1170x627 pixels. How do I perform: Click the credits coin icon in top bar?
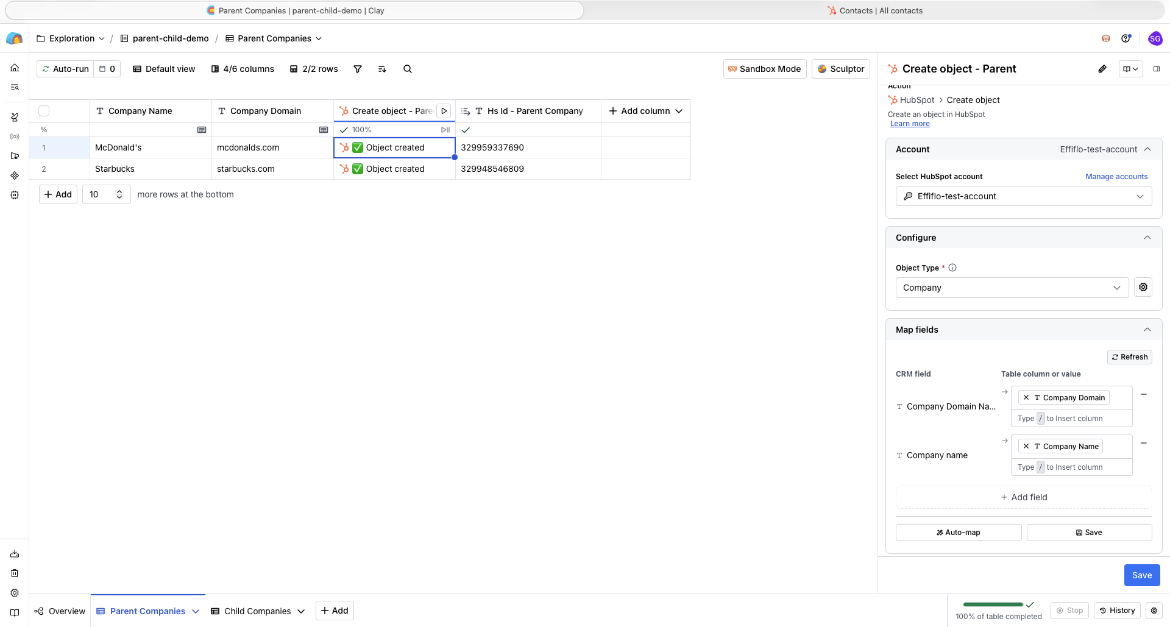point(1106,38)
